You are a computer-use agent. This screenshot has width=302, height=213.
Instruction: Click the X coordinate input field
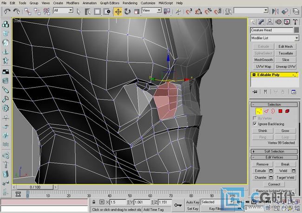[118, 202]
